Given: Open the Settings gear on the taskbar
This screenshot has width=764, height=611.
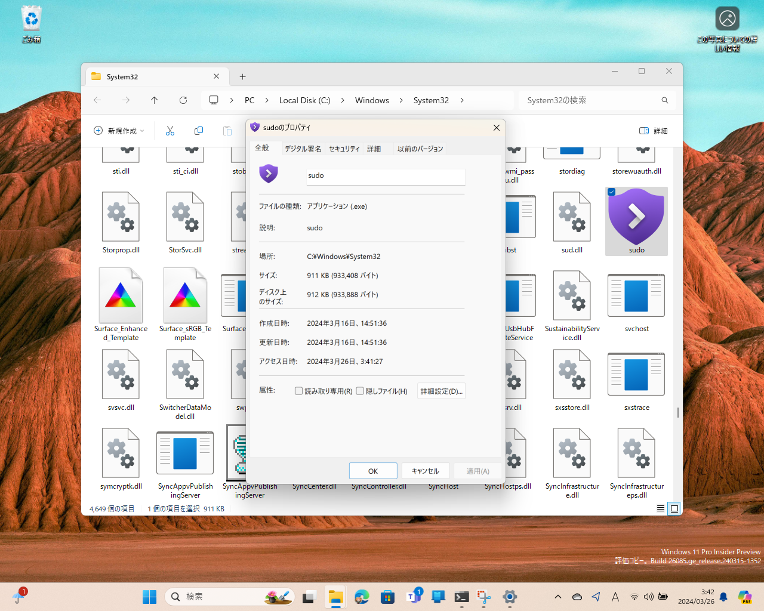Looking at the screenshot, I should click(510, 597).
